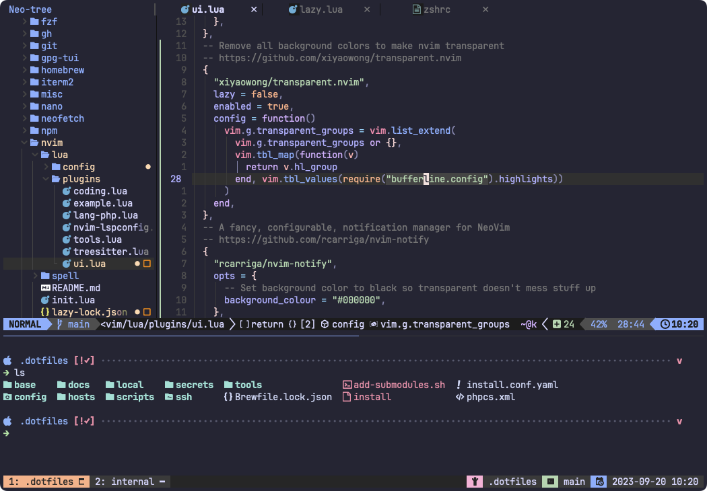Click the calendar icon before the date
The height and width of the screenshot is (491, 707).
coord(598,482)
